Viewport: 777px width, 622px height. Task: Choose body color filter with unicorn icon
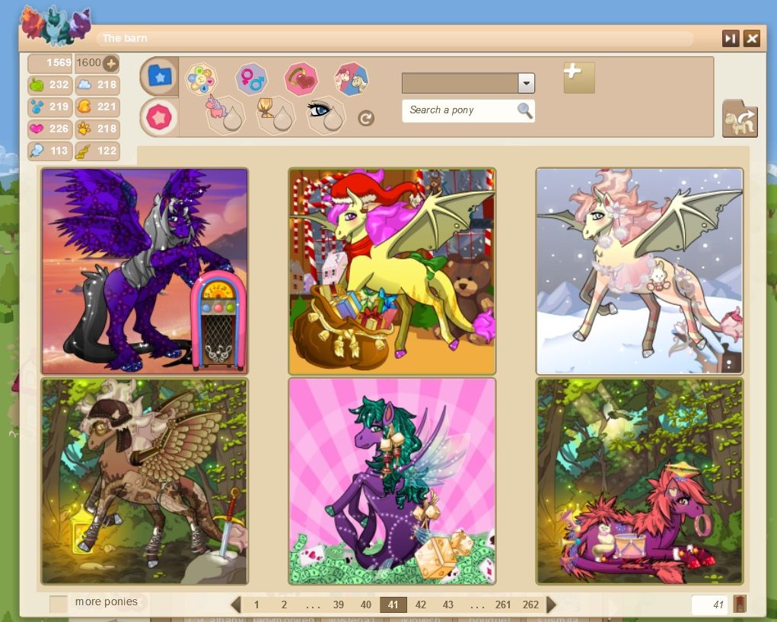(225, 115)
